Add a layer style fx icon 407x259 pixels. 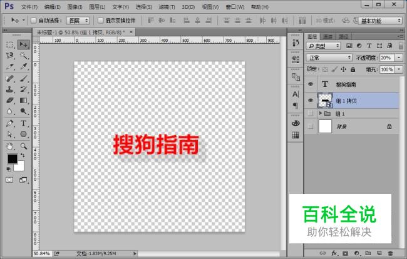point(334,253)
